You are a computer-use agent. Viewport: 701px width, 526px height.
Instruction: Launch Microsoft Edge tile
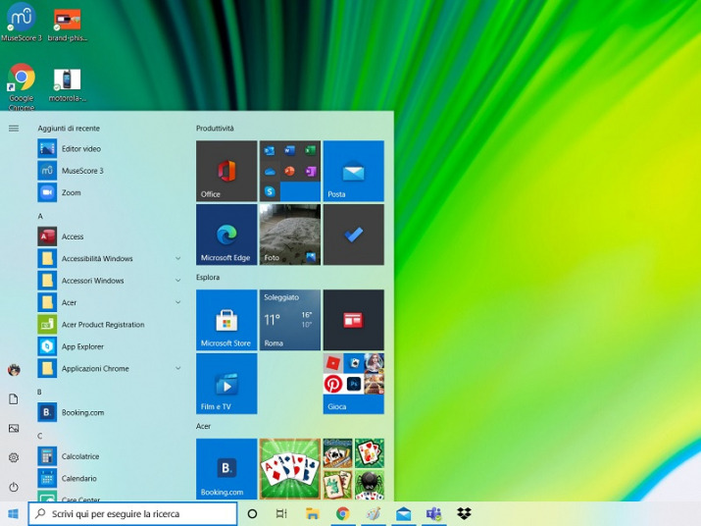226,235
